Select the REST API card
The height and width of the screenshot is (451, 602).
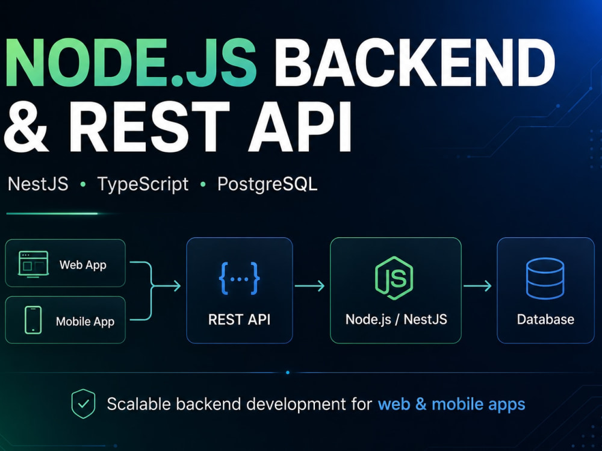coord(239,290)
